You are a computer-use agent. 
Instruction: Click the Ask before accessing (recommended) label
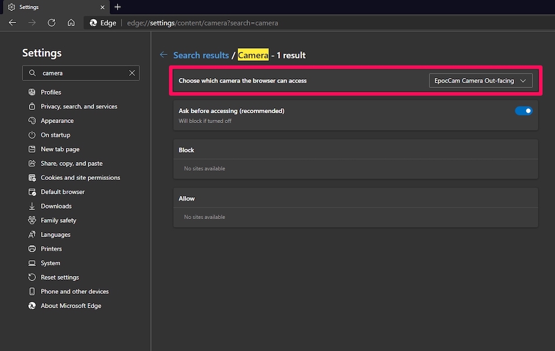point(231,111)
